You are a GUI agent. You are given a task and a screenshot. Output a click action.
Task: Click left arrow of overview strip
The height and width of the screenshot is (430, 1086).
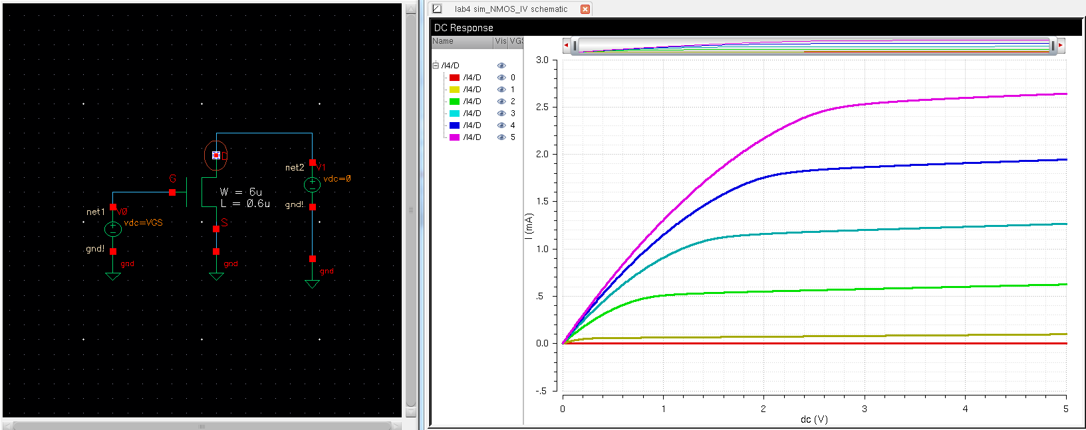coord(566,45)
